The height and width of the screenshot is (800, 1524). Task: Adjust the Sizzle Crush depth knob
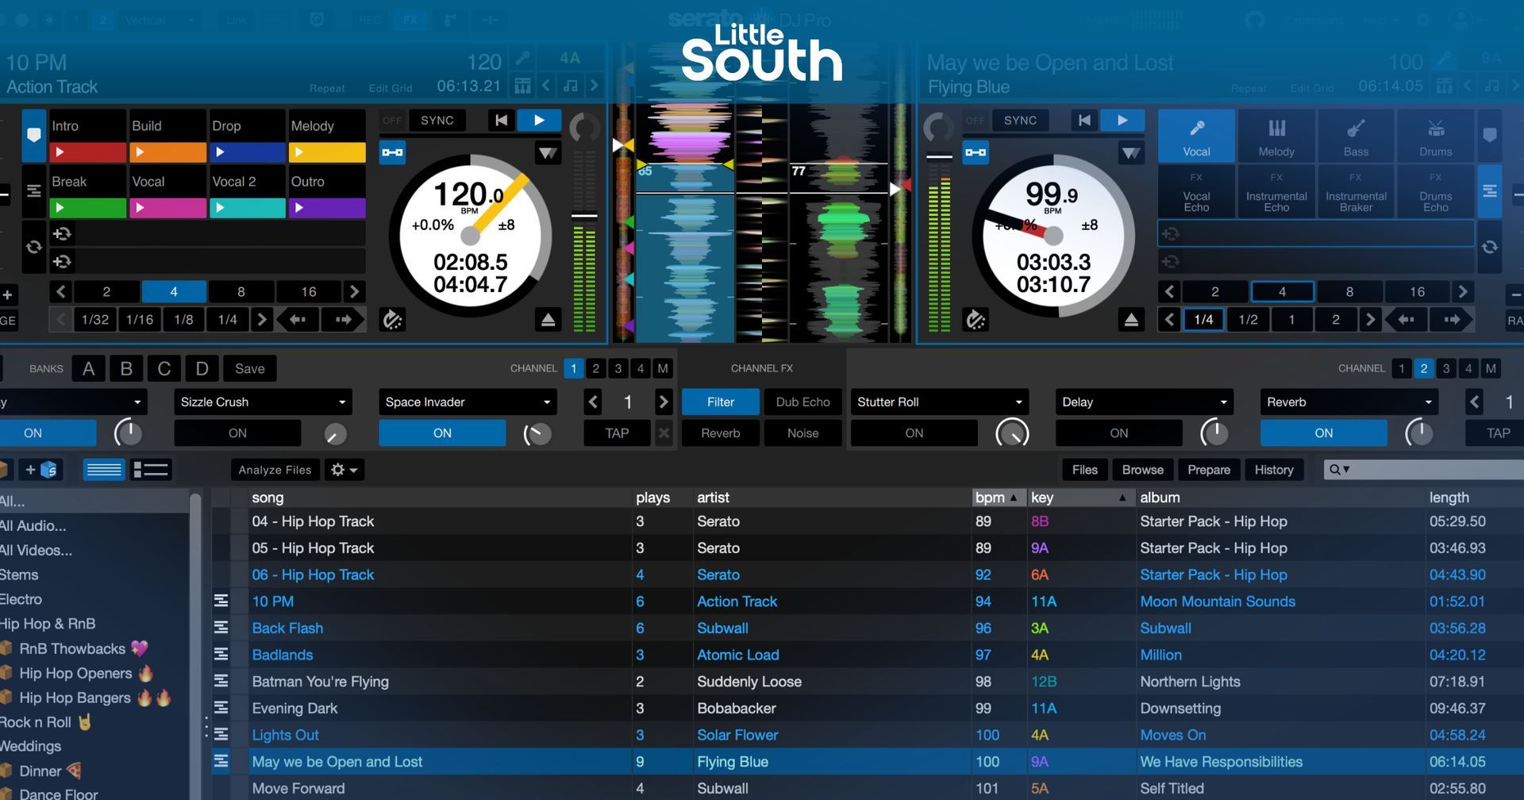click(x=335, y=433)
